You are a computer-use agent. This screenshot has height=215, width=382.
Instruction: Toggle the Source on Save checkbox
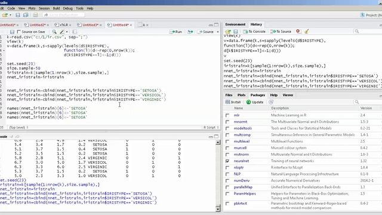pyautogui.click(x=19, y=32)
